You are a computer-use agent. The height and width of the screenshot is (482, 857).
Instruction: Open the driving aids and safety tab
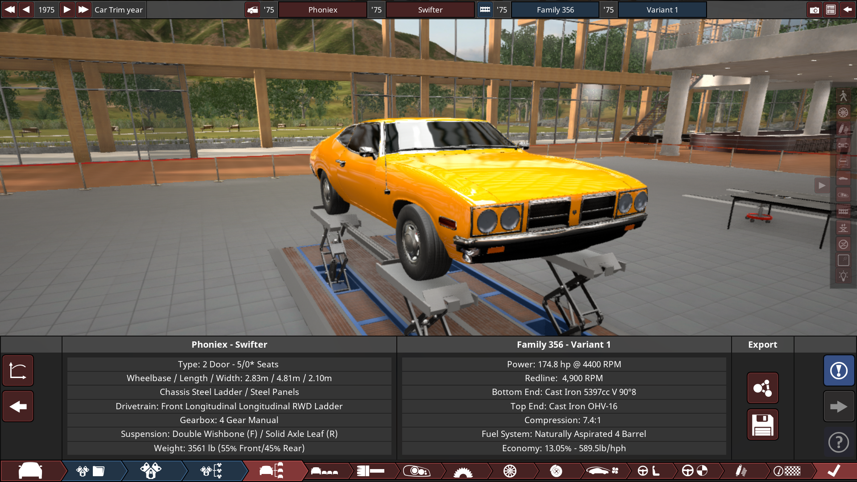[x=695, y=471]
